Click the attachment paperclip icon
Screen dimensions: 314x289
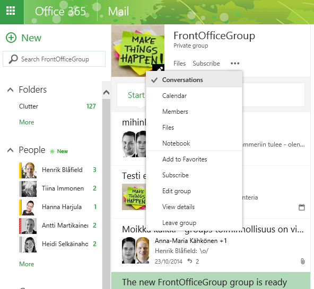click(302, 261)
